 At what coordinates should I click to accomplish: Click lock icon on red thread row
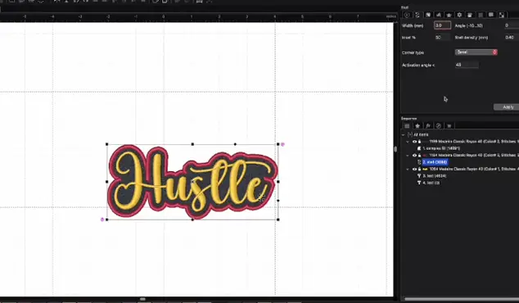coord(419,156)
